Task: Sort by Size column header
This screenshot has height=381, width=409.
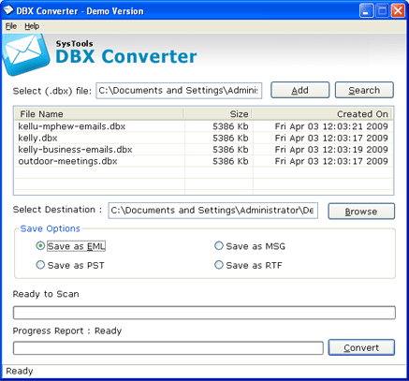Action: point(218,114)
